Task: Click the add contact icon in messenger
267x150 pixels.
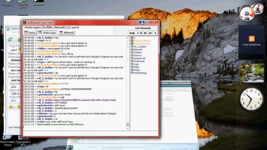Action: pyautogui.click(x=10, y=40)
